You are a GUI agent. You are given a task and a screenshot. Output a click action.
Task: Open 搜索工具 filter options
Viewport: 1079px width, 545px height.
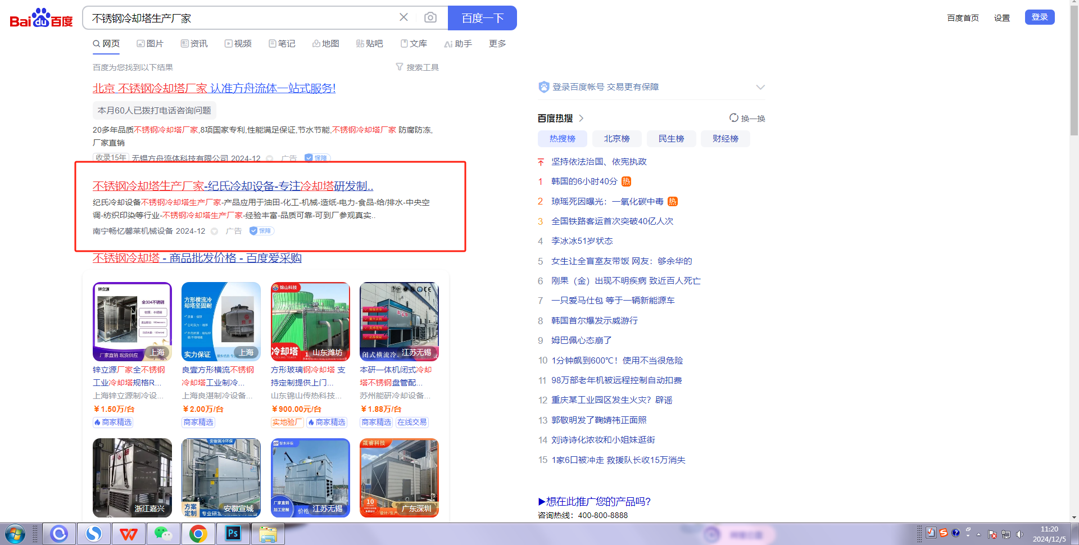(418, 67)
